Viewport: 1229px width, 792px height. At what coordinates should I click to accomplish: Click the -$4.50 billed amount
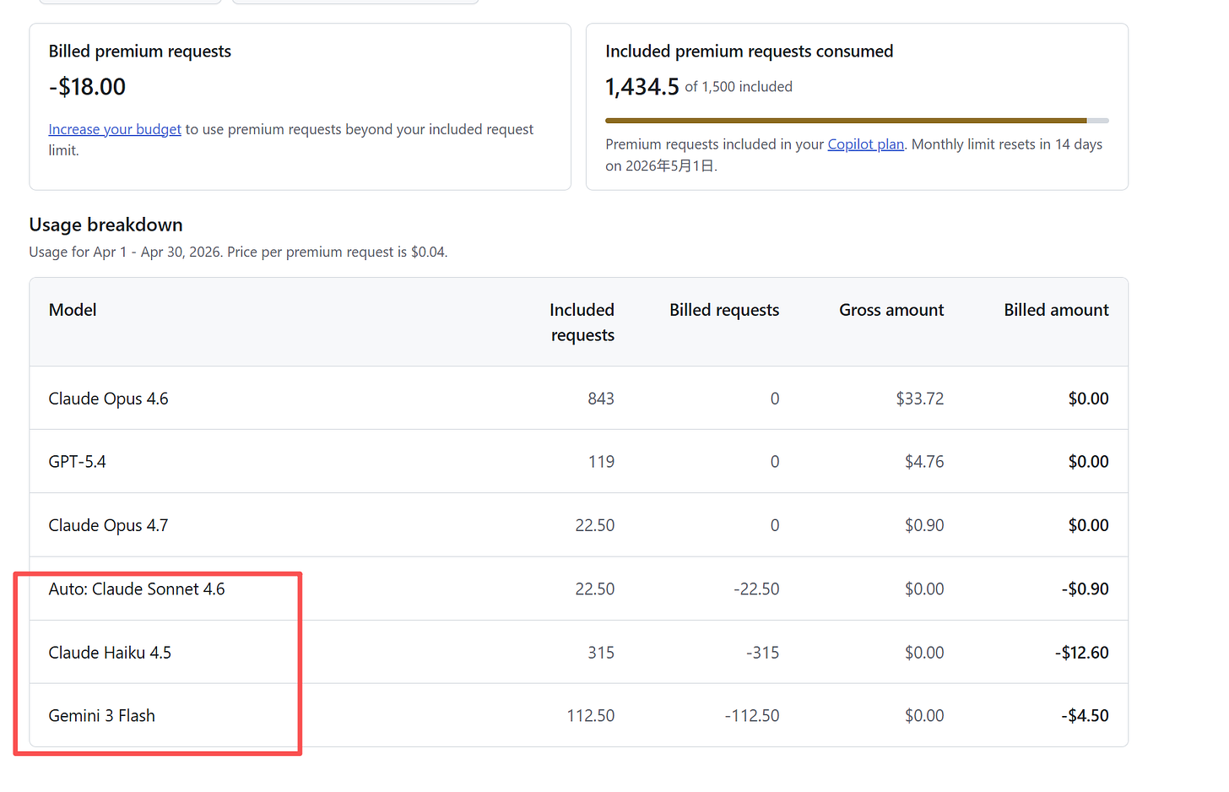tap(1085, 716)
